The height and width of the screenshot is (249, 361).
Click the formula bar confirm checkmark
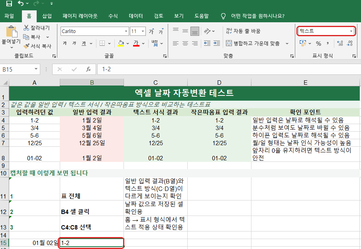[74, 69]
